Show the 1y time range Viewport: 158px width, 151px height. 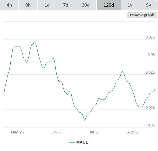pyautogui.click(x=130, y=5)
